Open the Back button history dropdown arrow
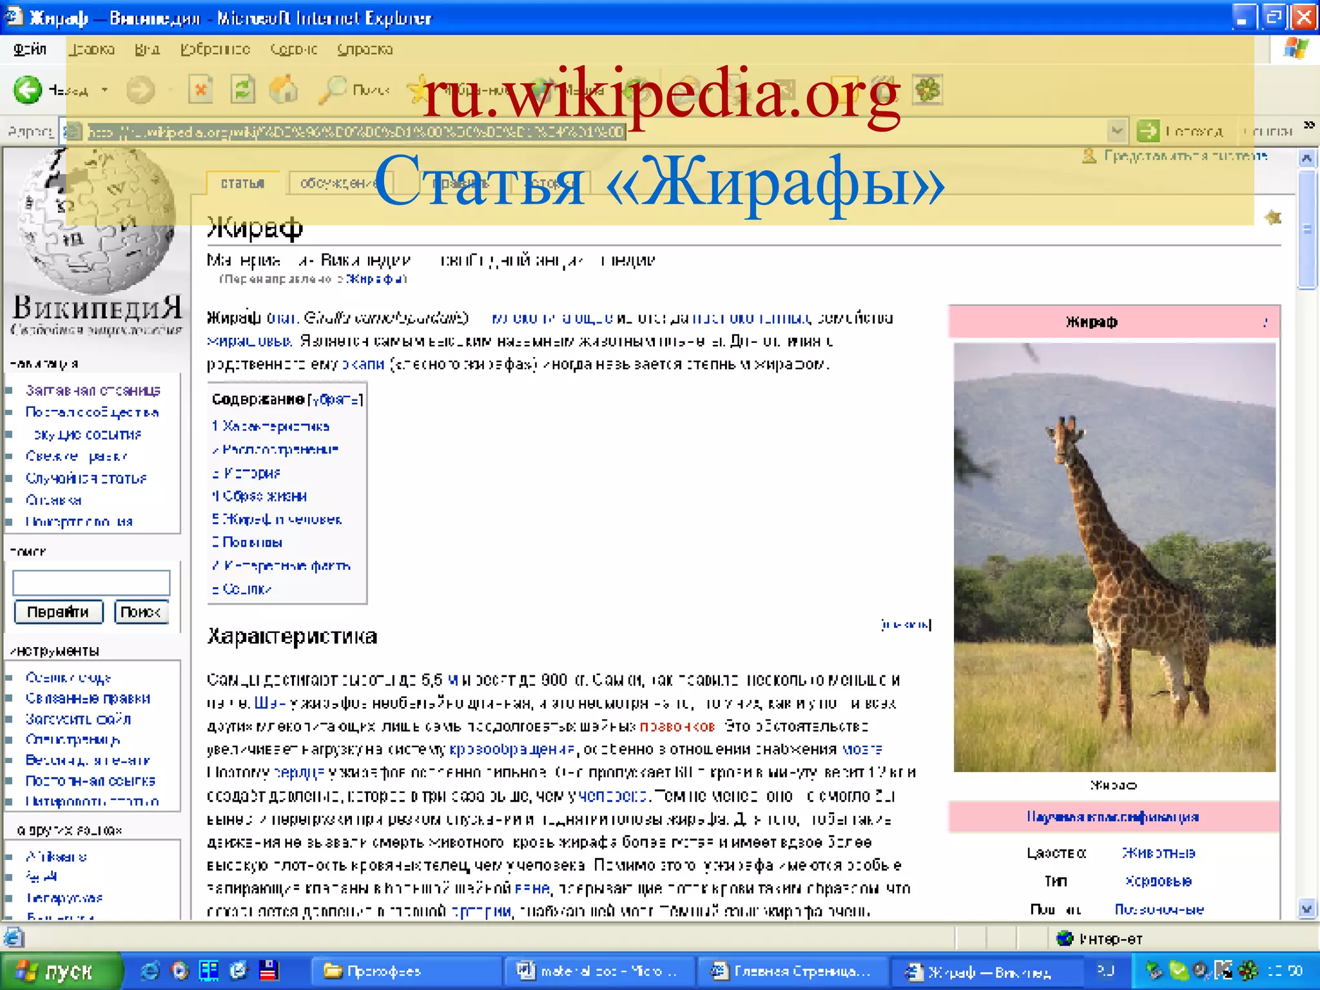This screenshot has height=990, width=1320. coord(104,90)
